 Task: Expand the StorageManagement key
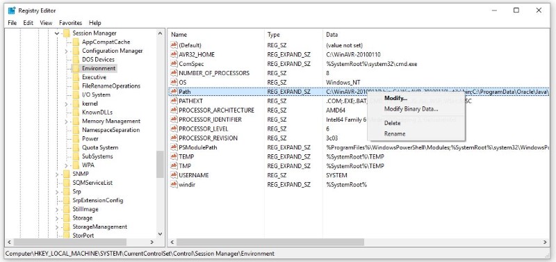(57, 227)
